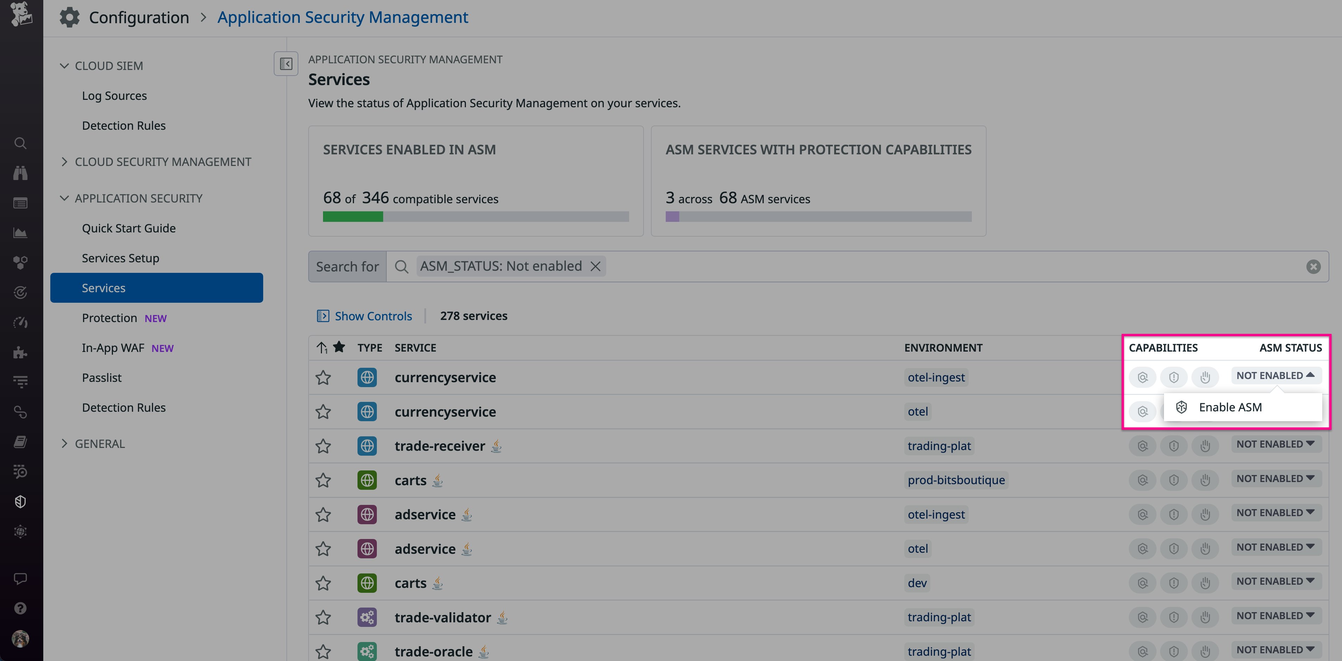Toggle the star on the trade-validator row
Screen dimensions: 1342x661
323,617
